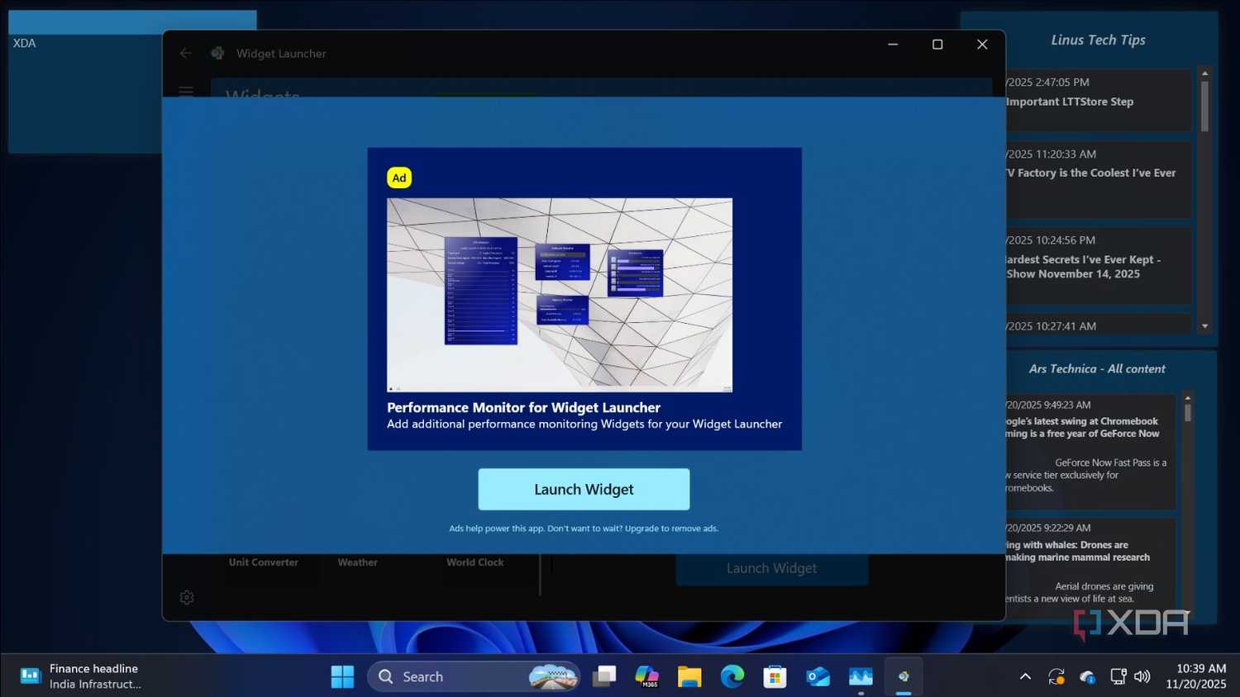Screen dimensions: 1240x697
Task: Click the Widget Launcher window title
Action: pos(281,53)
